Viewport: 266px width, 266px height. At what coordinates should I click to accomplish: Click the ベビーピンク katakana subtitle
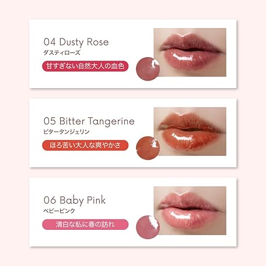pos(59,211)
